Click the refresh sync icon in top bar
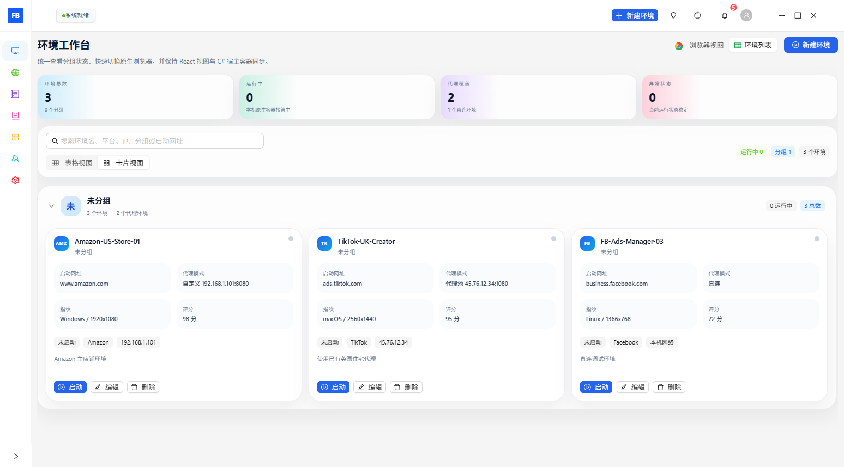This screenshot has width=844, height=467. [x=697, y=15]
